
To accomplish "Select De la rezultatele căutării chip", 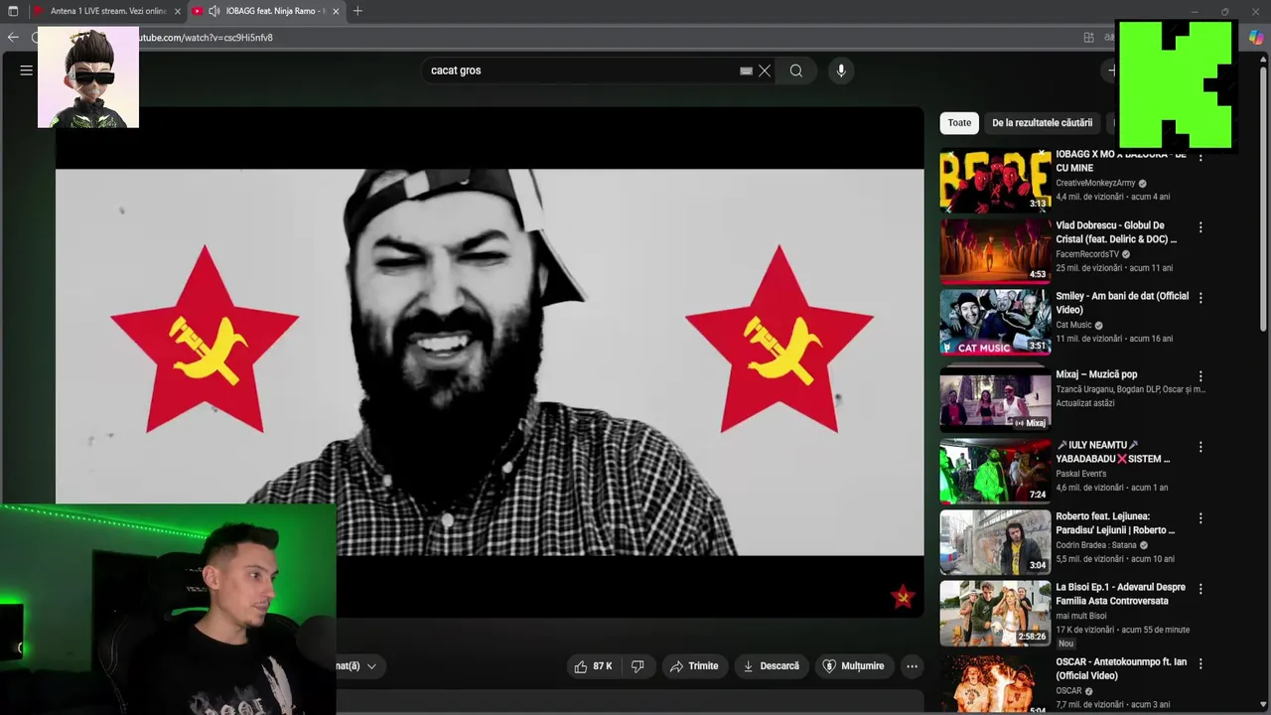I will (x=1042, y=123).
